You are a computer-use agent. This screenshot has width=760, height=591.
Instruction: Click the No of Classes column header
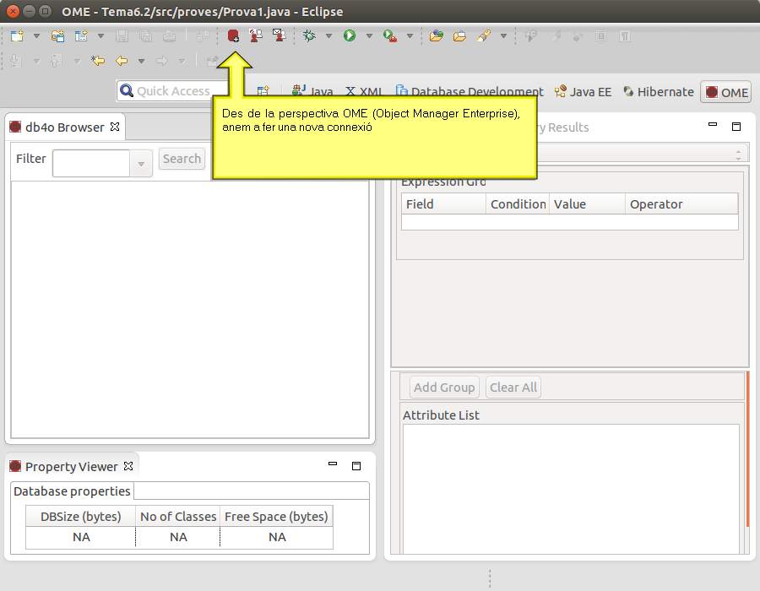coord(178,517)
